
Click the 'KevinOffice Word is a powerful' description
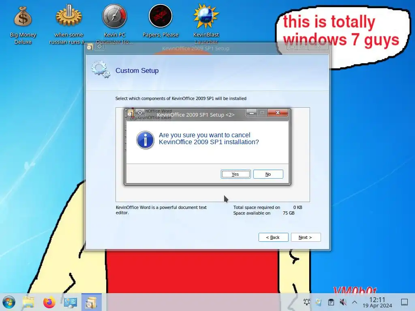point(161,210)
